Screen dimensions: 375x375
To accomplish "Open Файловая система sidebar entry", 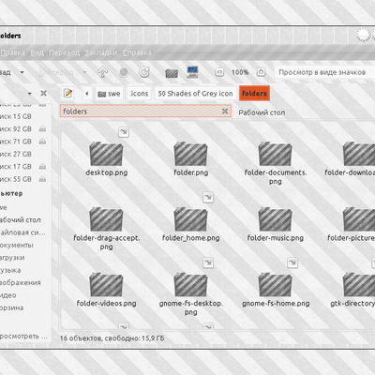I will (x=22, y=232).
